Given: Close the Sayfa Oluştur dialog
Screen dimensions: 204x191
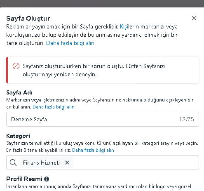Looking at the screenshot, I should (194, 18).
